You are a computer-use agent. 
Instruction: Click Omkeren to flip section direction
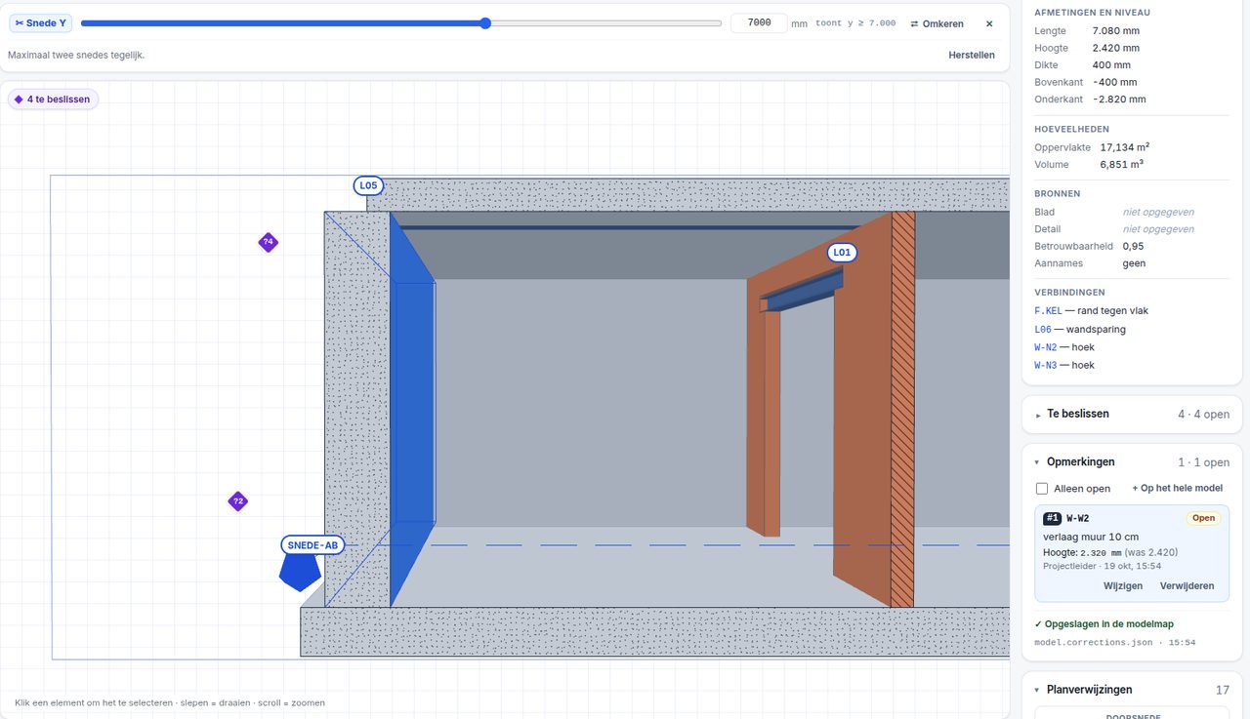tap(937, 23)
